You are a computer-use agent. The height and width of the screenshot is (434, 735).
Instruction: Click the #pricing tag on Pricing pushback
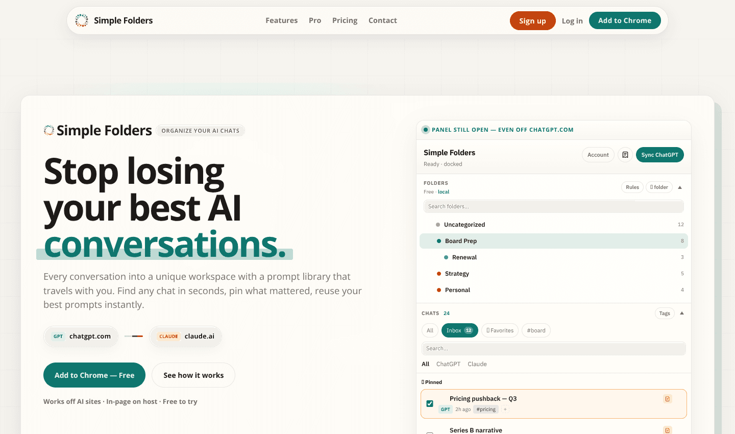tap(486, 409)
